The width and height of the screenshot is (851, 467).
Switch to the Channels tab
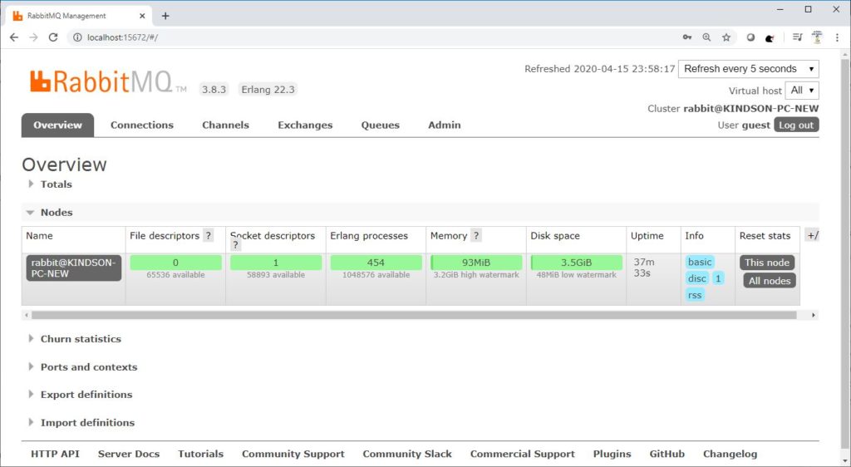[226, 125]
